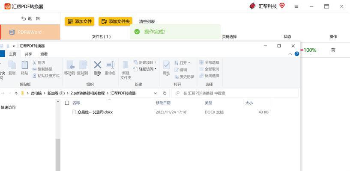Select PDF转Word in the sidebar
This screenshot has width=350, height=171.
pos(30,32)
